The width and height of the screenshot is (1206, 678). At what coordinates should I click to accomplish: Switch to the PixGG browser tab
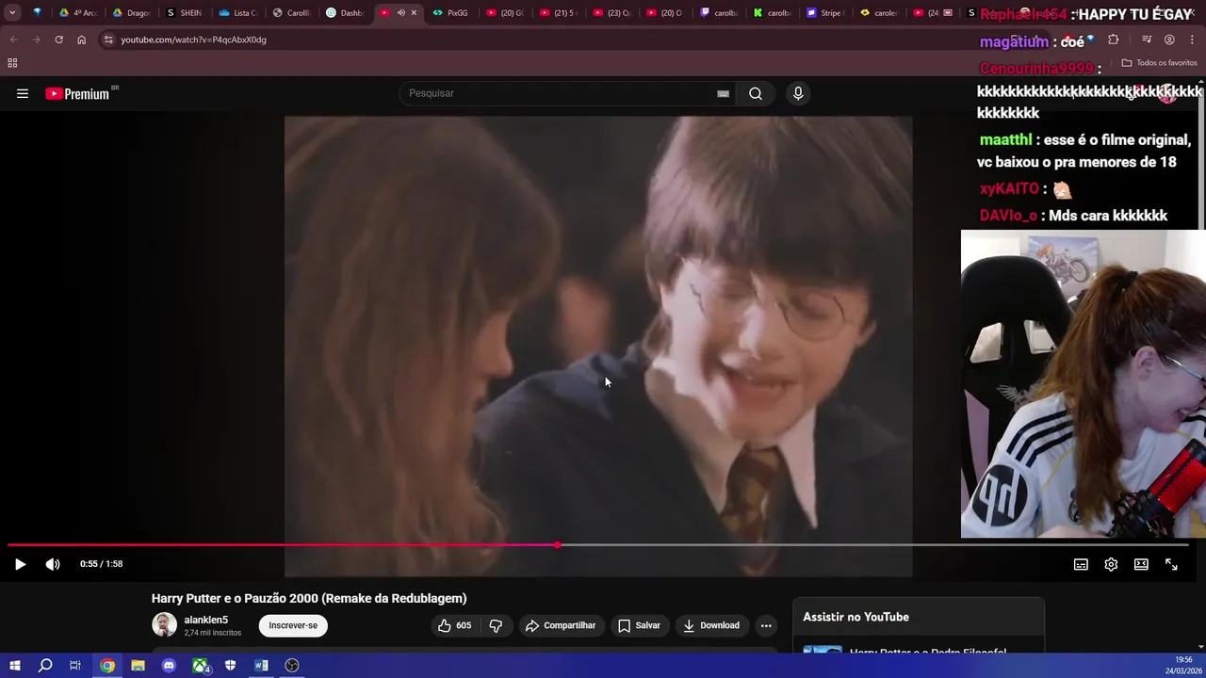point(450,13)
